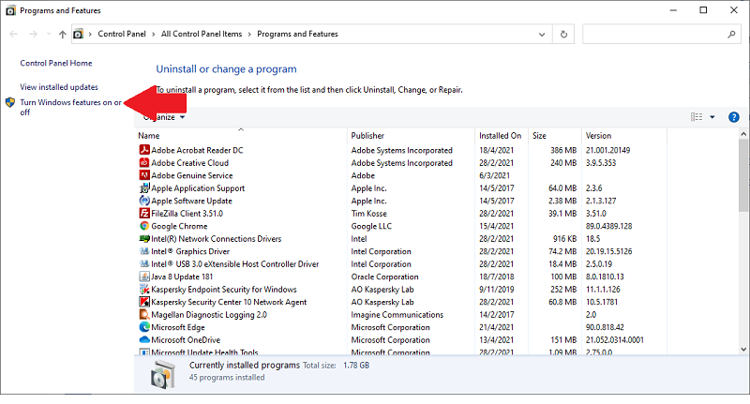This screenshot has width=750, height=404.
Task: Go up one folder level arrow
Action: click(62, 35)
